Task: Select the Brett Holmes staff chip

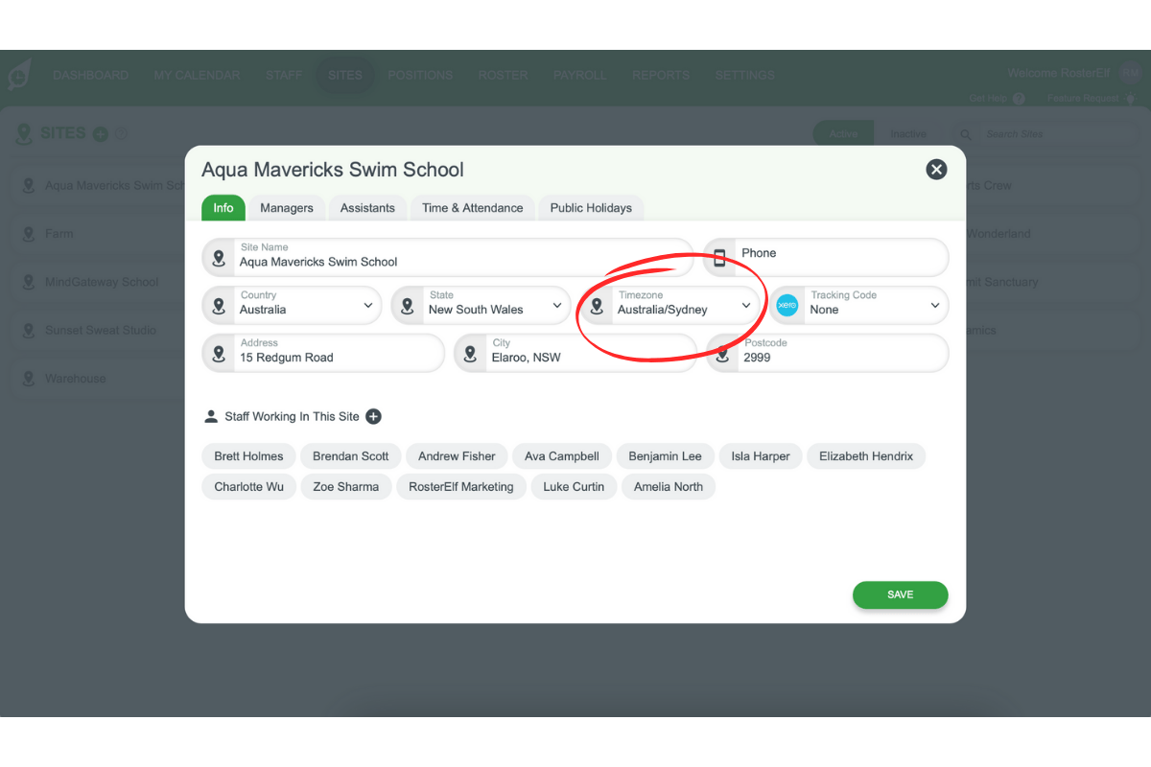Action: coord(248,455)
